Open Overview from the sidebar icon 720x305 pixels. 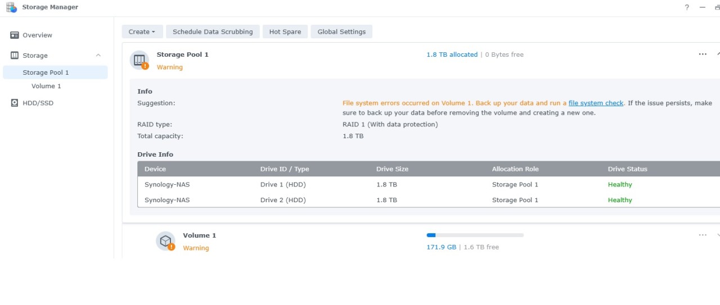[x=15, y=35]
